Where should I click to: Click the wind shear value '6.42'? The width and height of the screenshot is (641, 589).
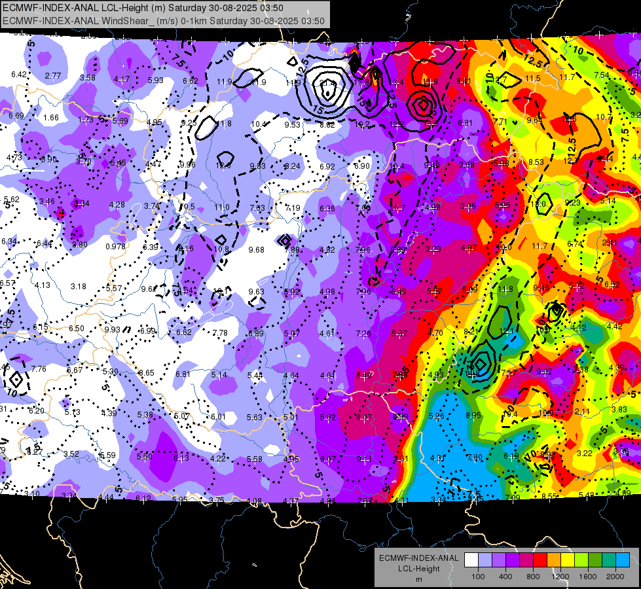19,75
